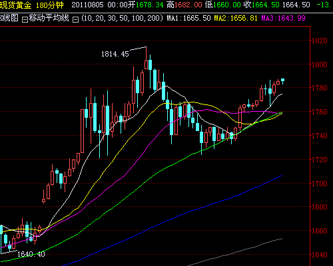Click the 移动平均线 indicator label

49,18
